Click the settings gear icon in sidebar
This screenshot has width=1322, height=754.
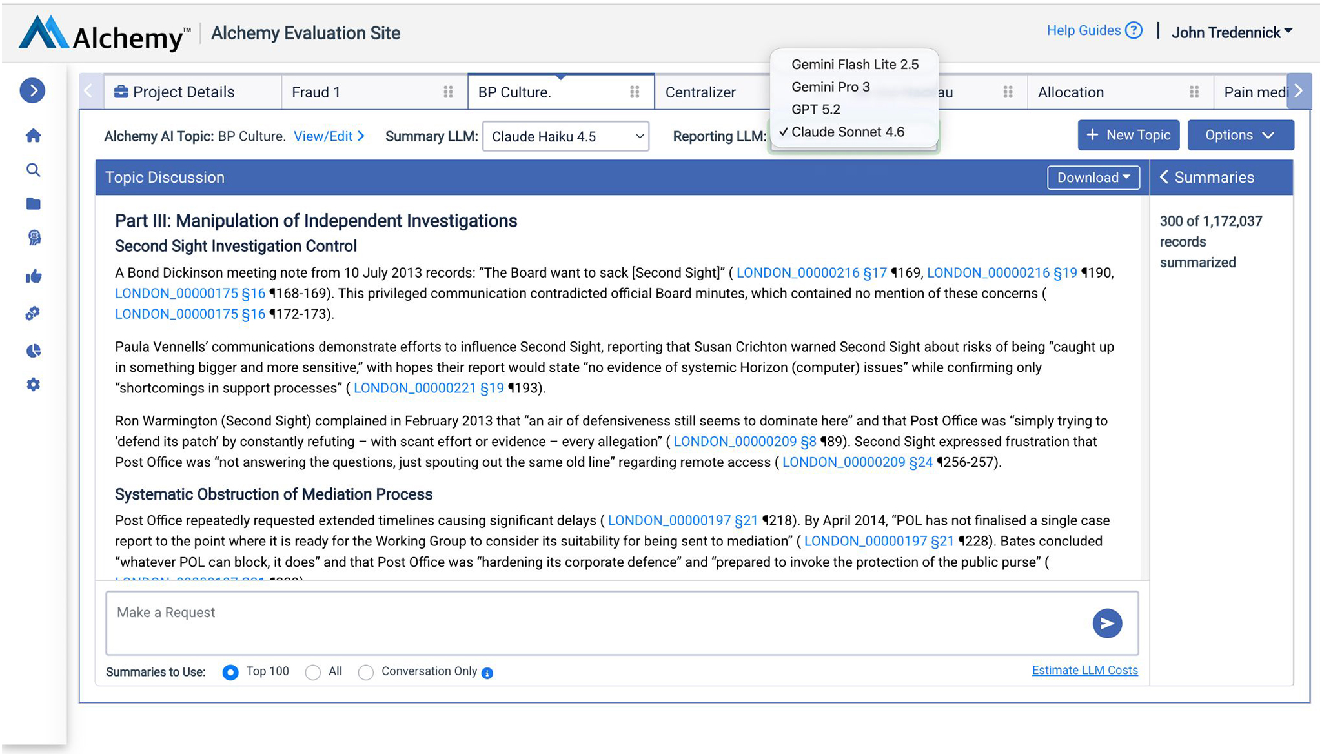tap(34, 385)
